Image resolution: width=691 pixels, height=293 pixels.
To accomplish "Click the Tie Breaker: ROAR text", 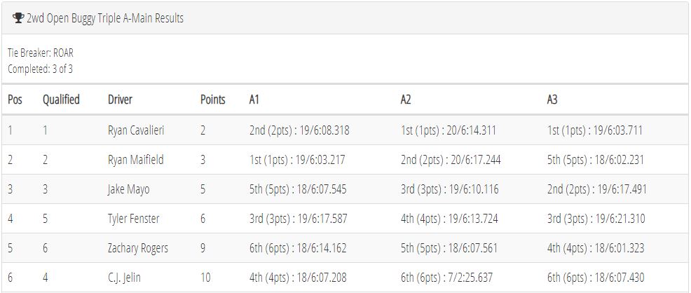I will click(41, 53).
